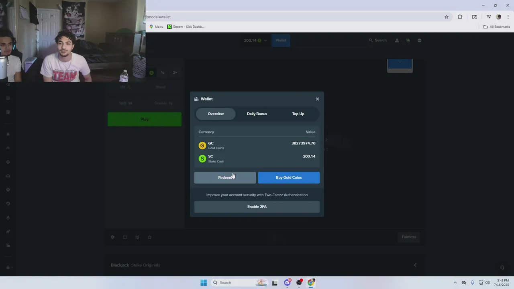Open the headset support icon in sidebar

pos(8,176)
